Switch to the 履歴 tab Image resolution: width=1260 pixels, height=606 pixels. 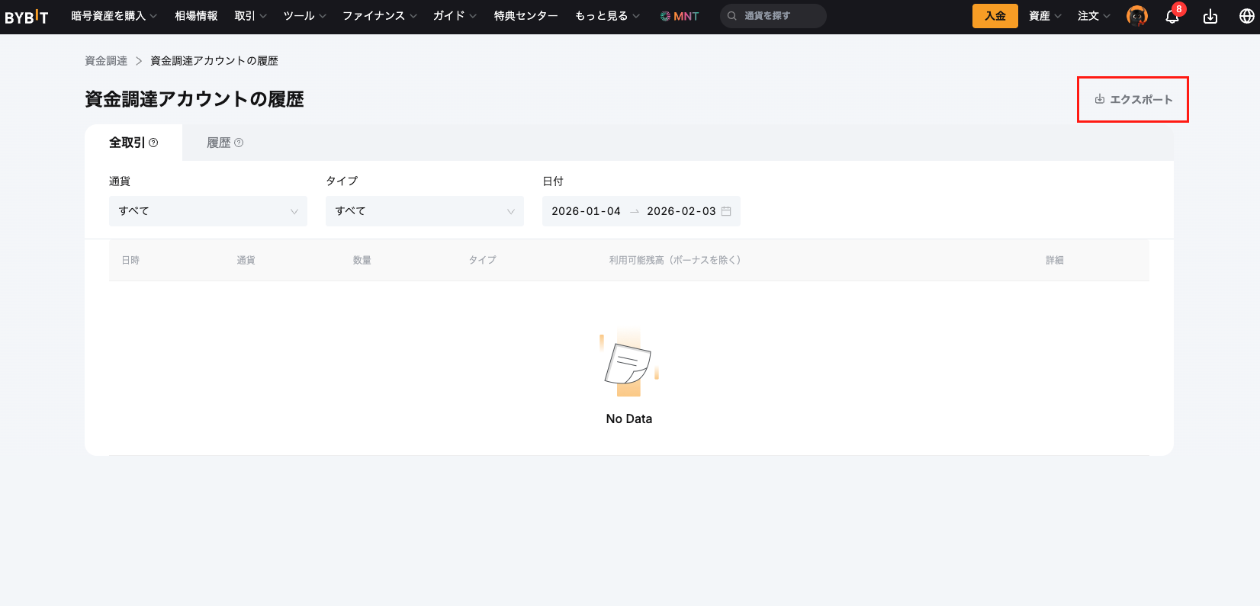(219, 143)
